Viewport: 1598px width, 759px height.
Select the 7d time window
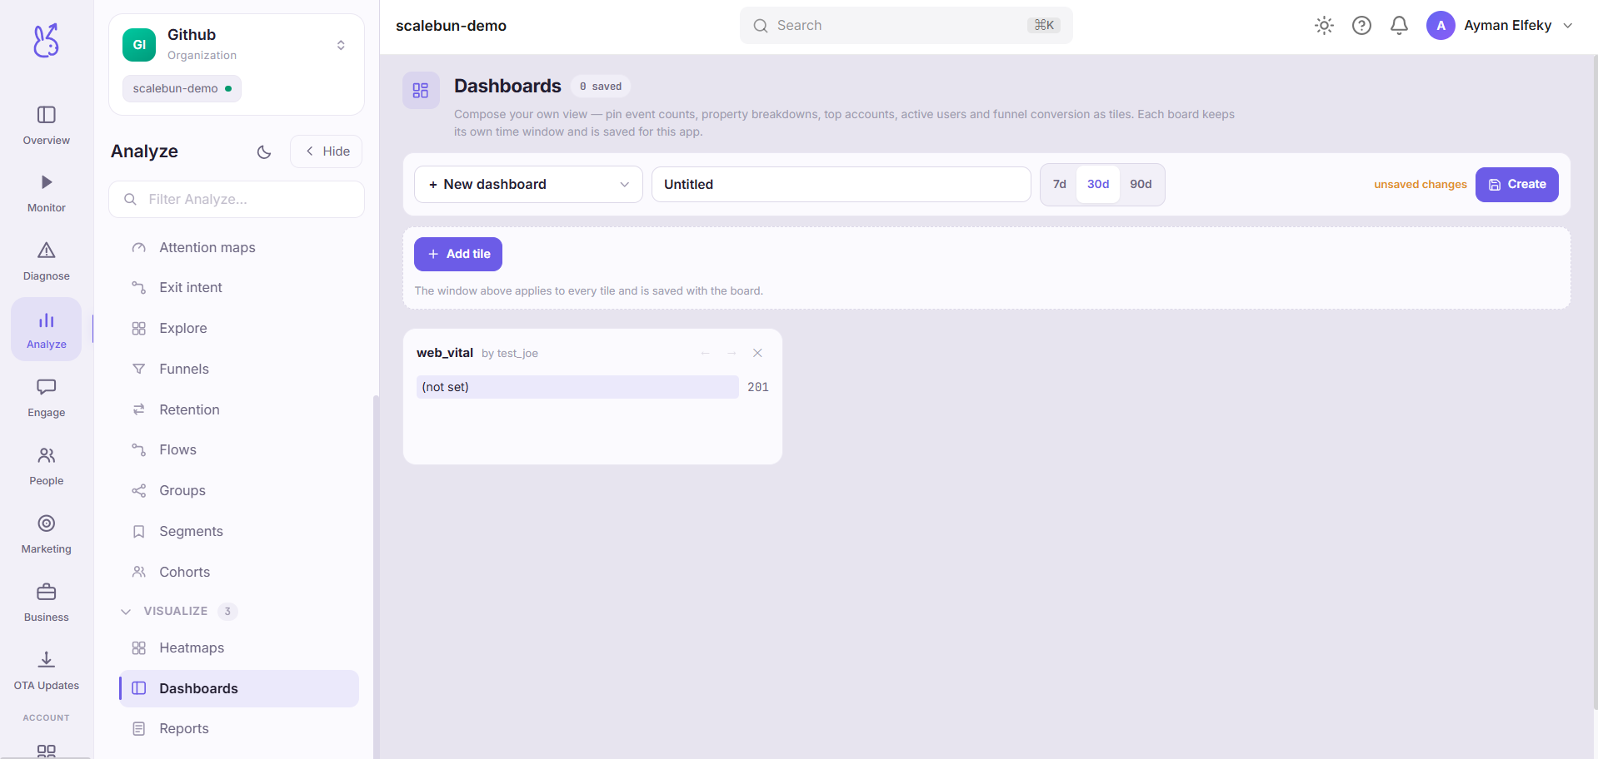1059,185
